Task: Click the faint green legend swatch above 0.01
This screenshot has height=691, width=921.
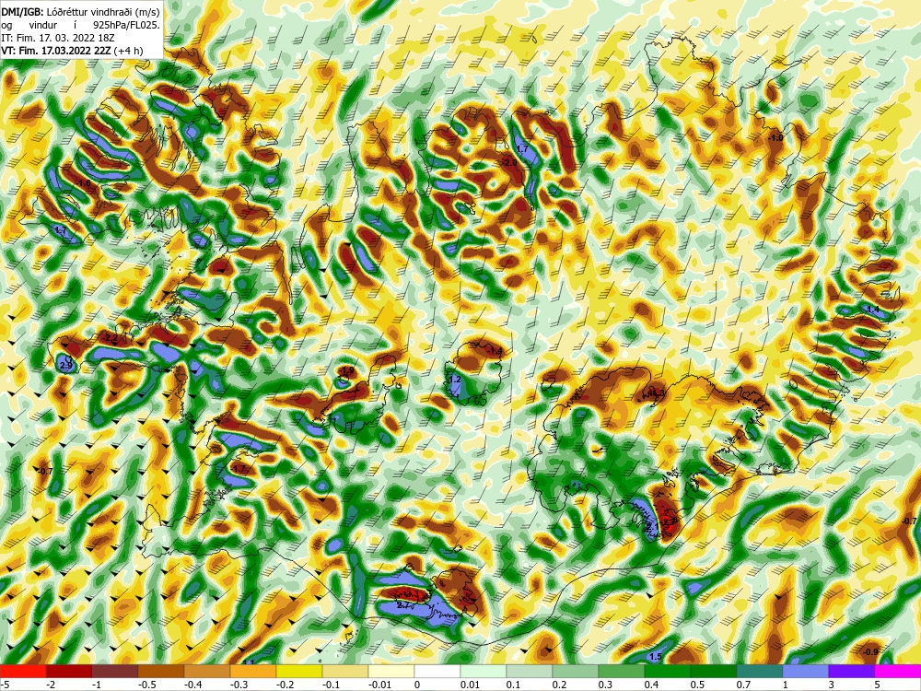Action: pyautogui.click(x=484, y=671)
